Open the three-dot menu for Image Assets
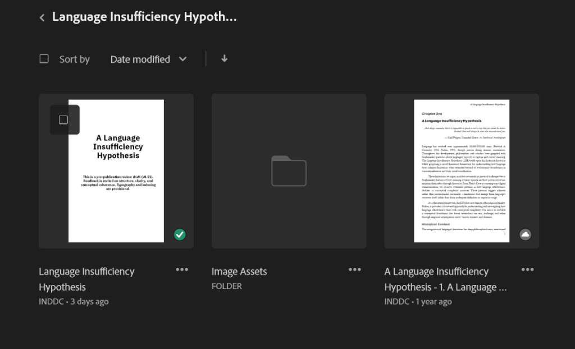This screenshot has width=575, height=349. 355,270
